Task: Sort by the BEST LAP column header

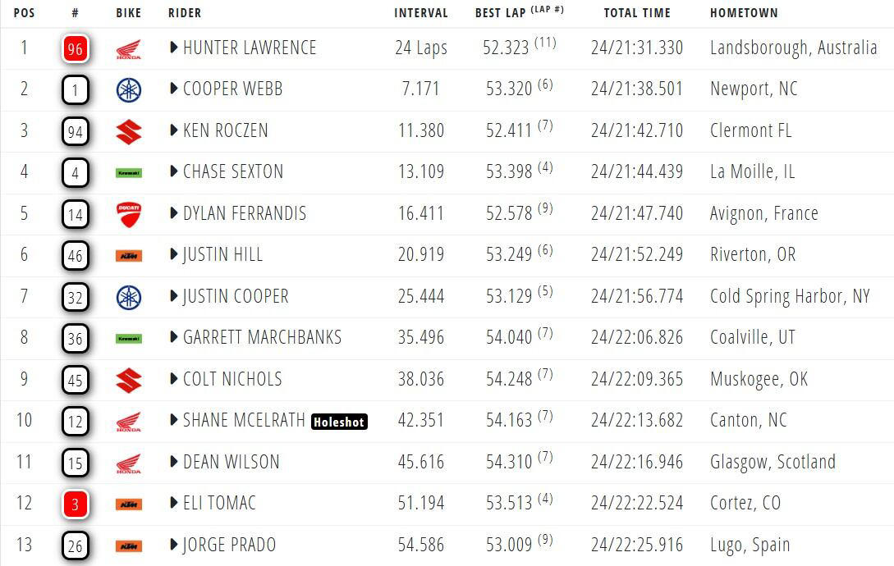Action: coord(502,13)
